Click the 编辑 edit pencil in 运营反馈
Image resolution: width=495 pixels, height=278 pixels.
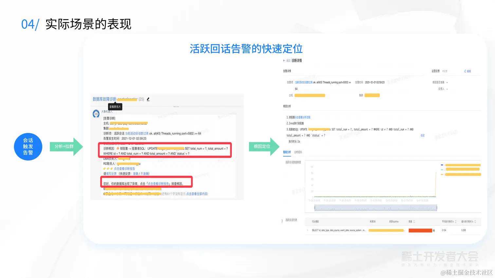coord(467,71)
